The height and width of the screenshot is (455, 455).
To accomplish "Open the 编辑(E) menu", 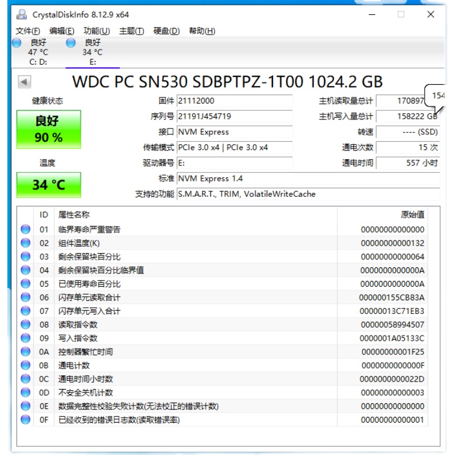I will pyautogui.click(x=61, y=31).
